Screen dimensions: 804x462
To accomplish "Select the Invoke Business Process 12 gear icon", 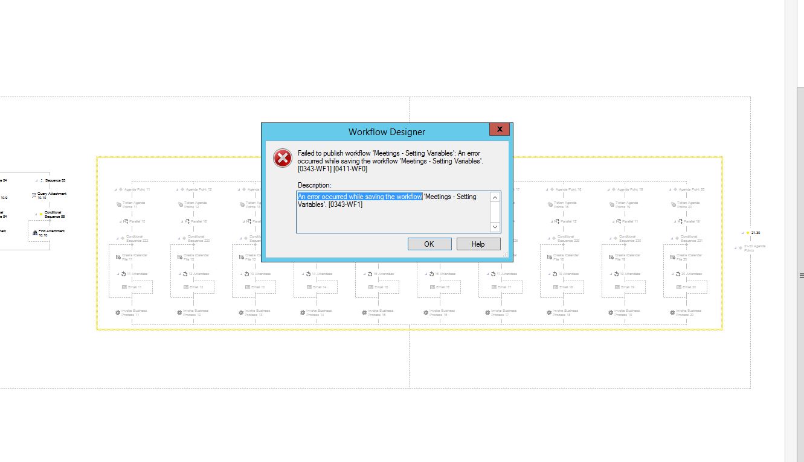I will pos(179,312).
